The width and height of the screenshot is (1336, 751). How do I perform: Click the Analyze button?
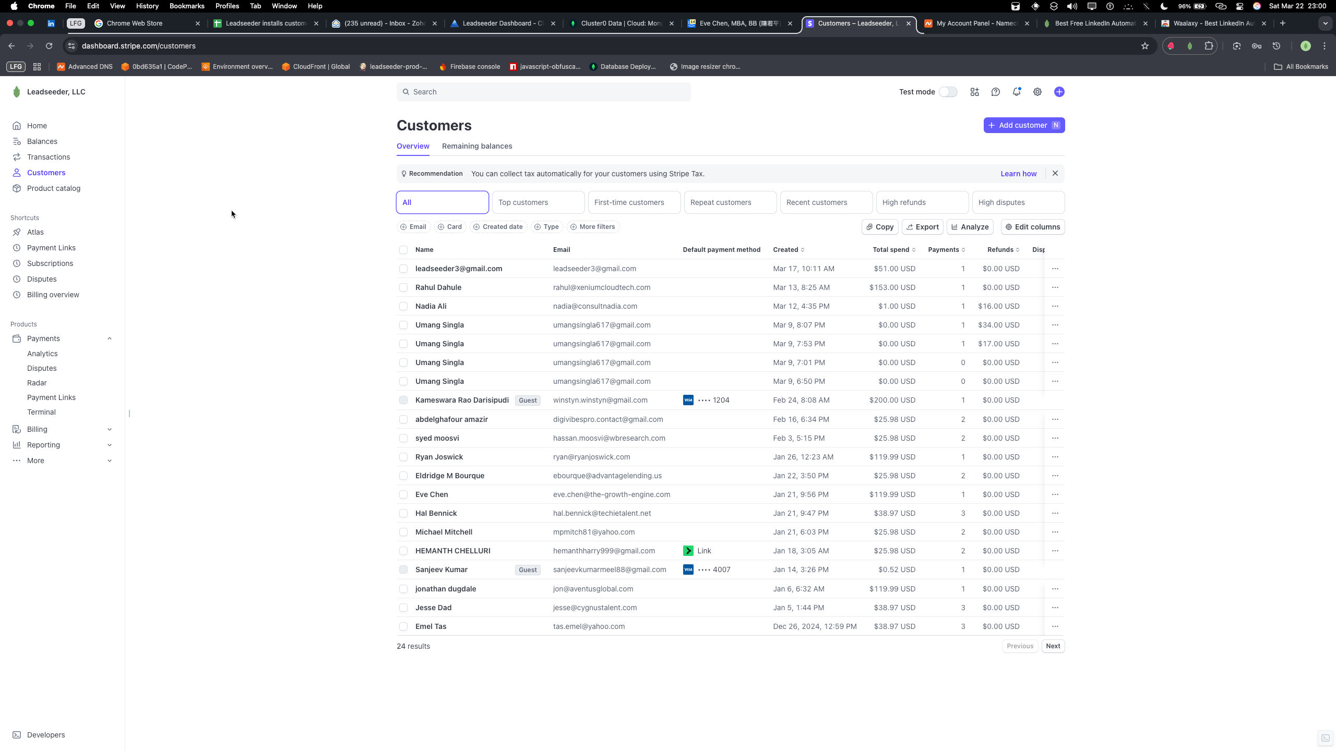click(x=970, y=227)
